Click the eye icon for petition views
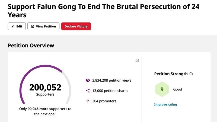 pos(88,80)
